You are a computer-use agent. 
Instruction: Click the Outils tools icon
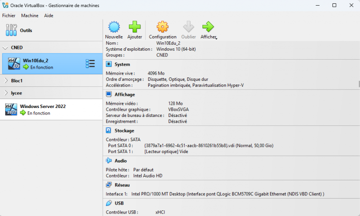pos(11,31)
